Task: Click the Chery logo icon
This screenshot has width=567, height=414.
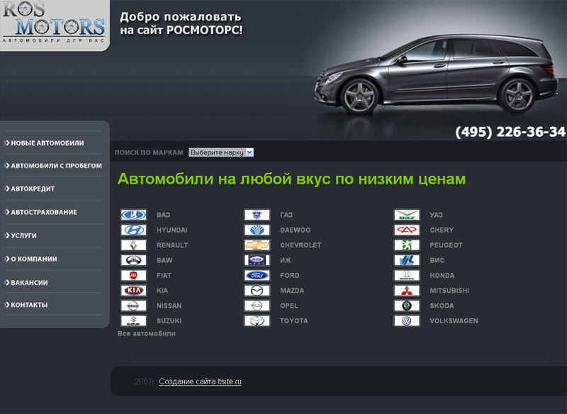Action: pyautogui.click(x=407, y=230)
